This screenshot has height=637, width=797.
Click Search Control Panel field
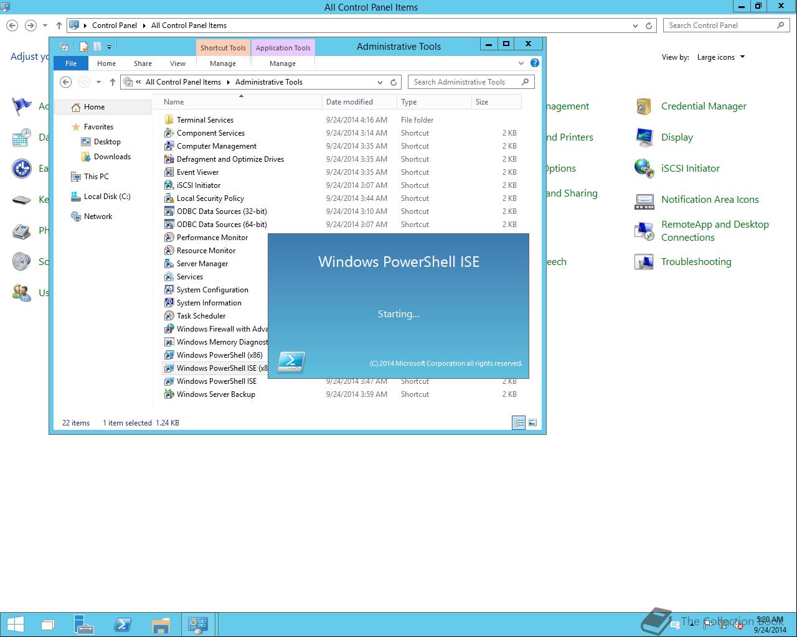tap(727, 26)
